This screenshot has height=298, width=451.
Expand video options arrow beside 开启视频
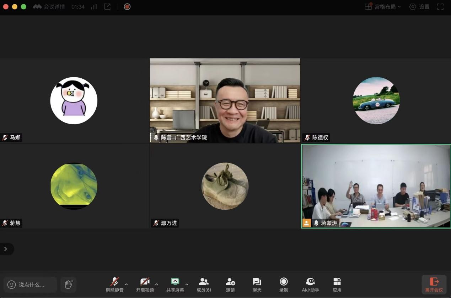157,284
